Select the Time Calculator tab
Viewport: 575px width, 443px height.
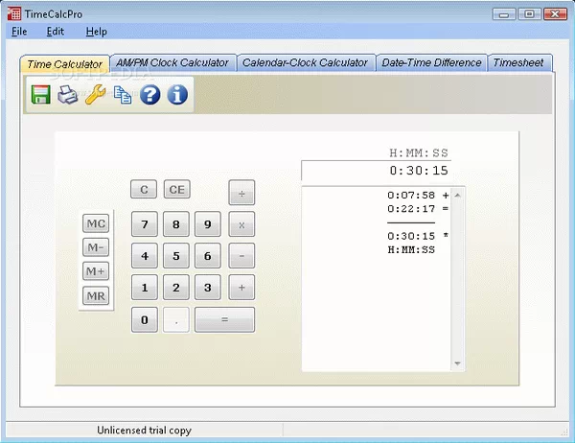(65, 64)
